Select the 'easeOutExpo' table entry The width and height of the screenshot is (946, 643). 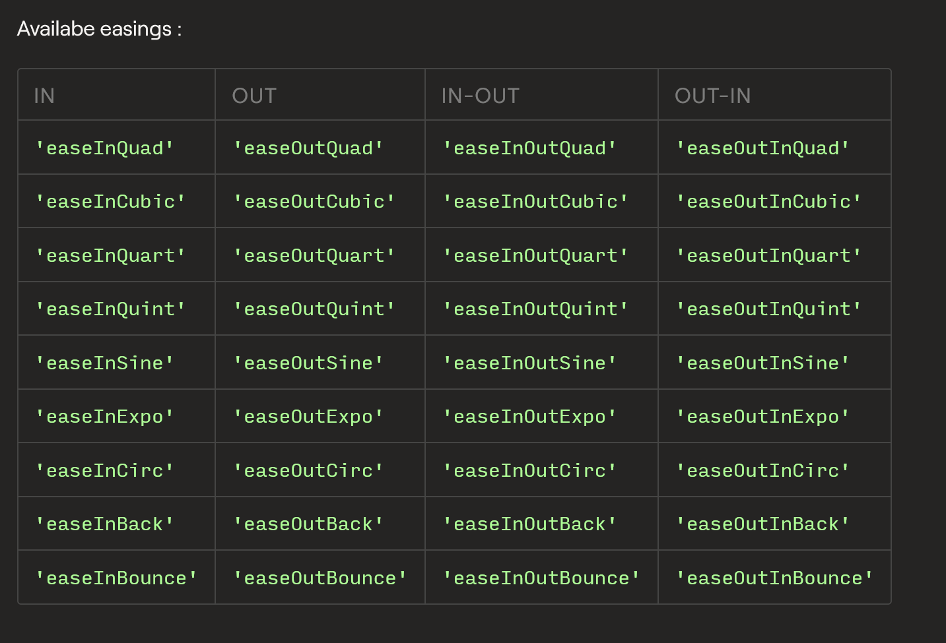click(x=308, y=416)
